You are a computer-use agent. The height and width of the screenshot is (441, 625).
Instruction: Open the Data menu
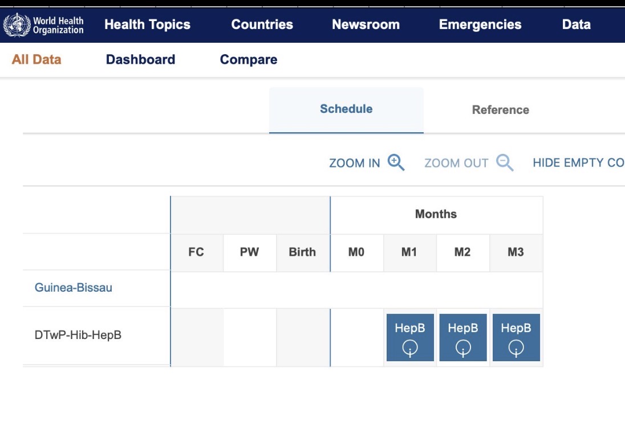click(577, 24)
